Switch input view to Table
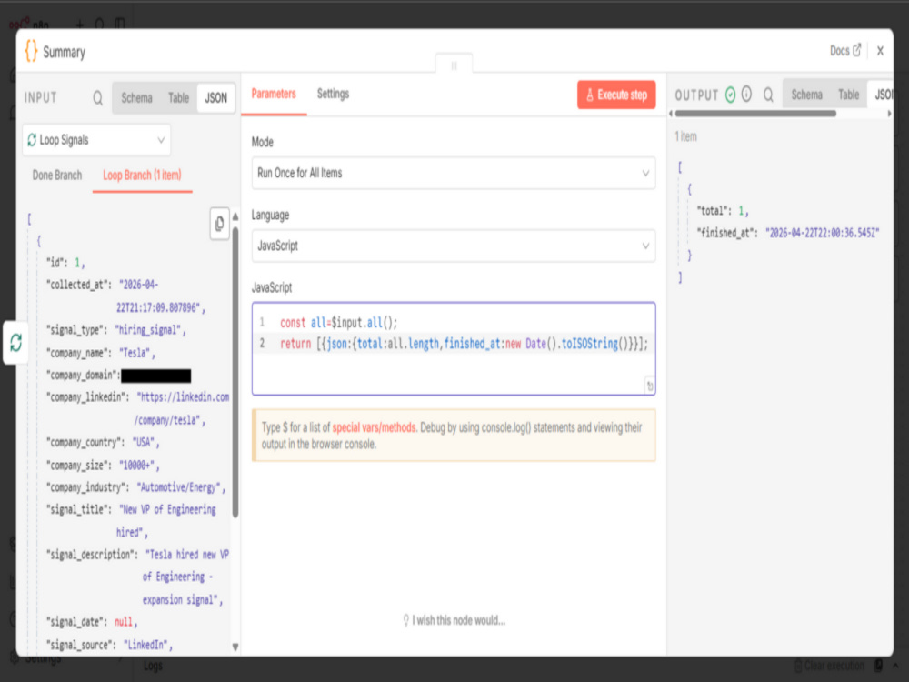Viewport: 909px width, 682px height. (178, 98)
